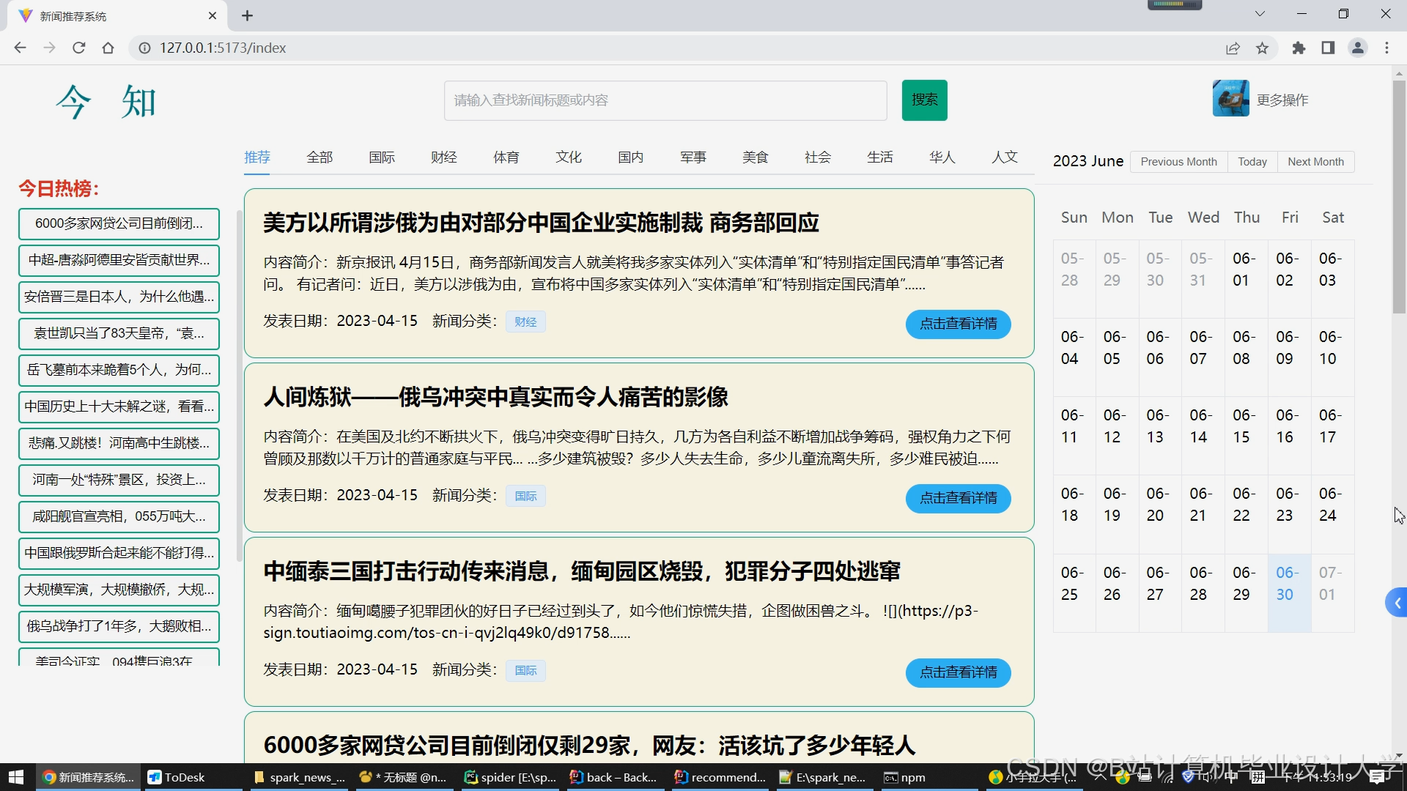Image resolution: width=1407 pixels, height=791 pixels.
Task: Open the browser side panel icon
Action: (1328, 48)
